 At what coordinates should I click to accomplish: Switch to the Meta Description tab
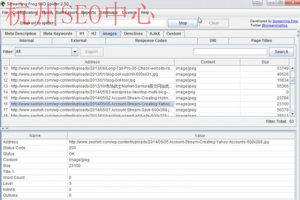click(20, 34)
